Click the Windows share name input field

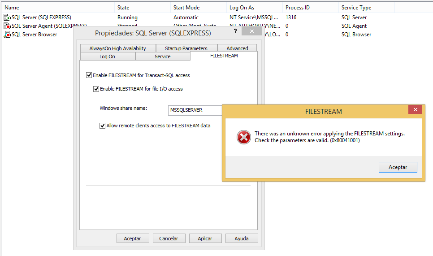tap(195, 110)
